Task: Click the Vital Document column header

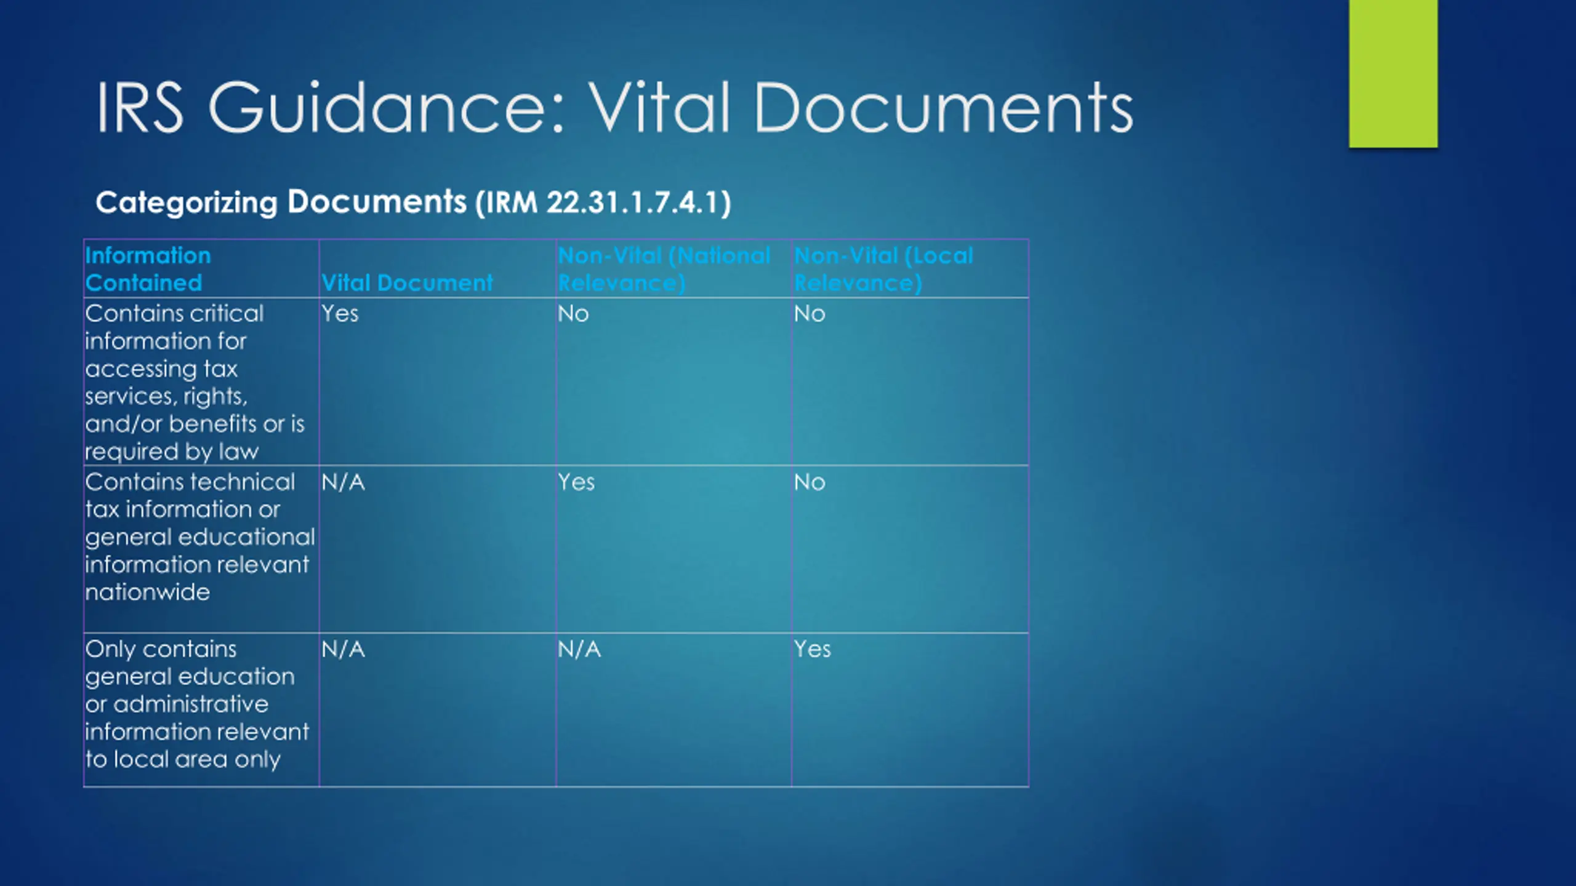Action: pyautogui.click(x=407, y=282)
